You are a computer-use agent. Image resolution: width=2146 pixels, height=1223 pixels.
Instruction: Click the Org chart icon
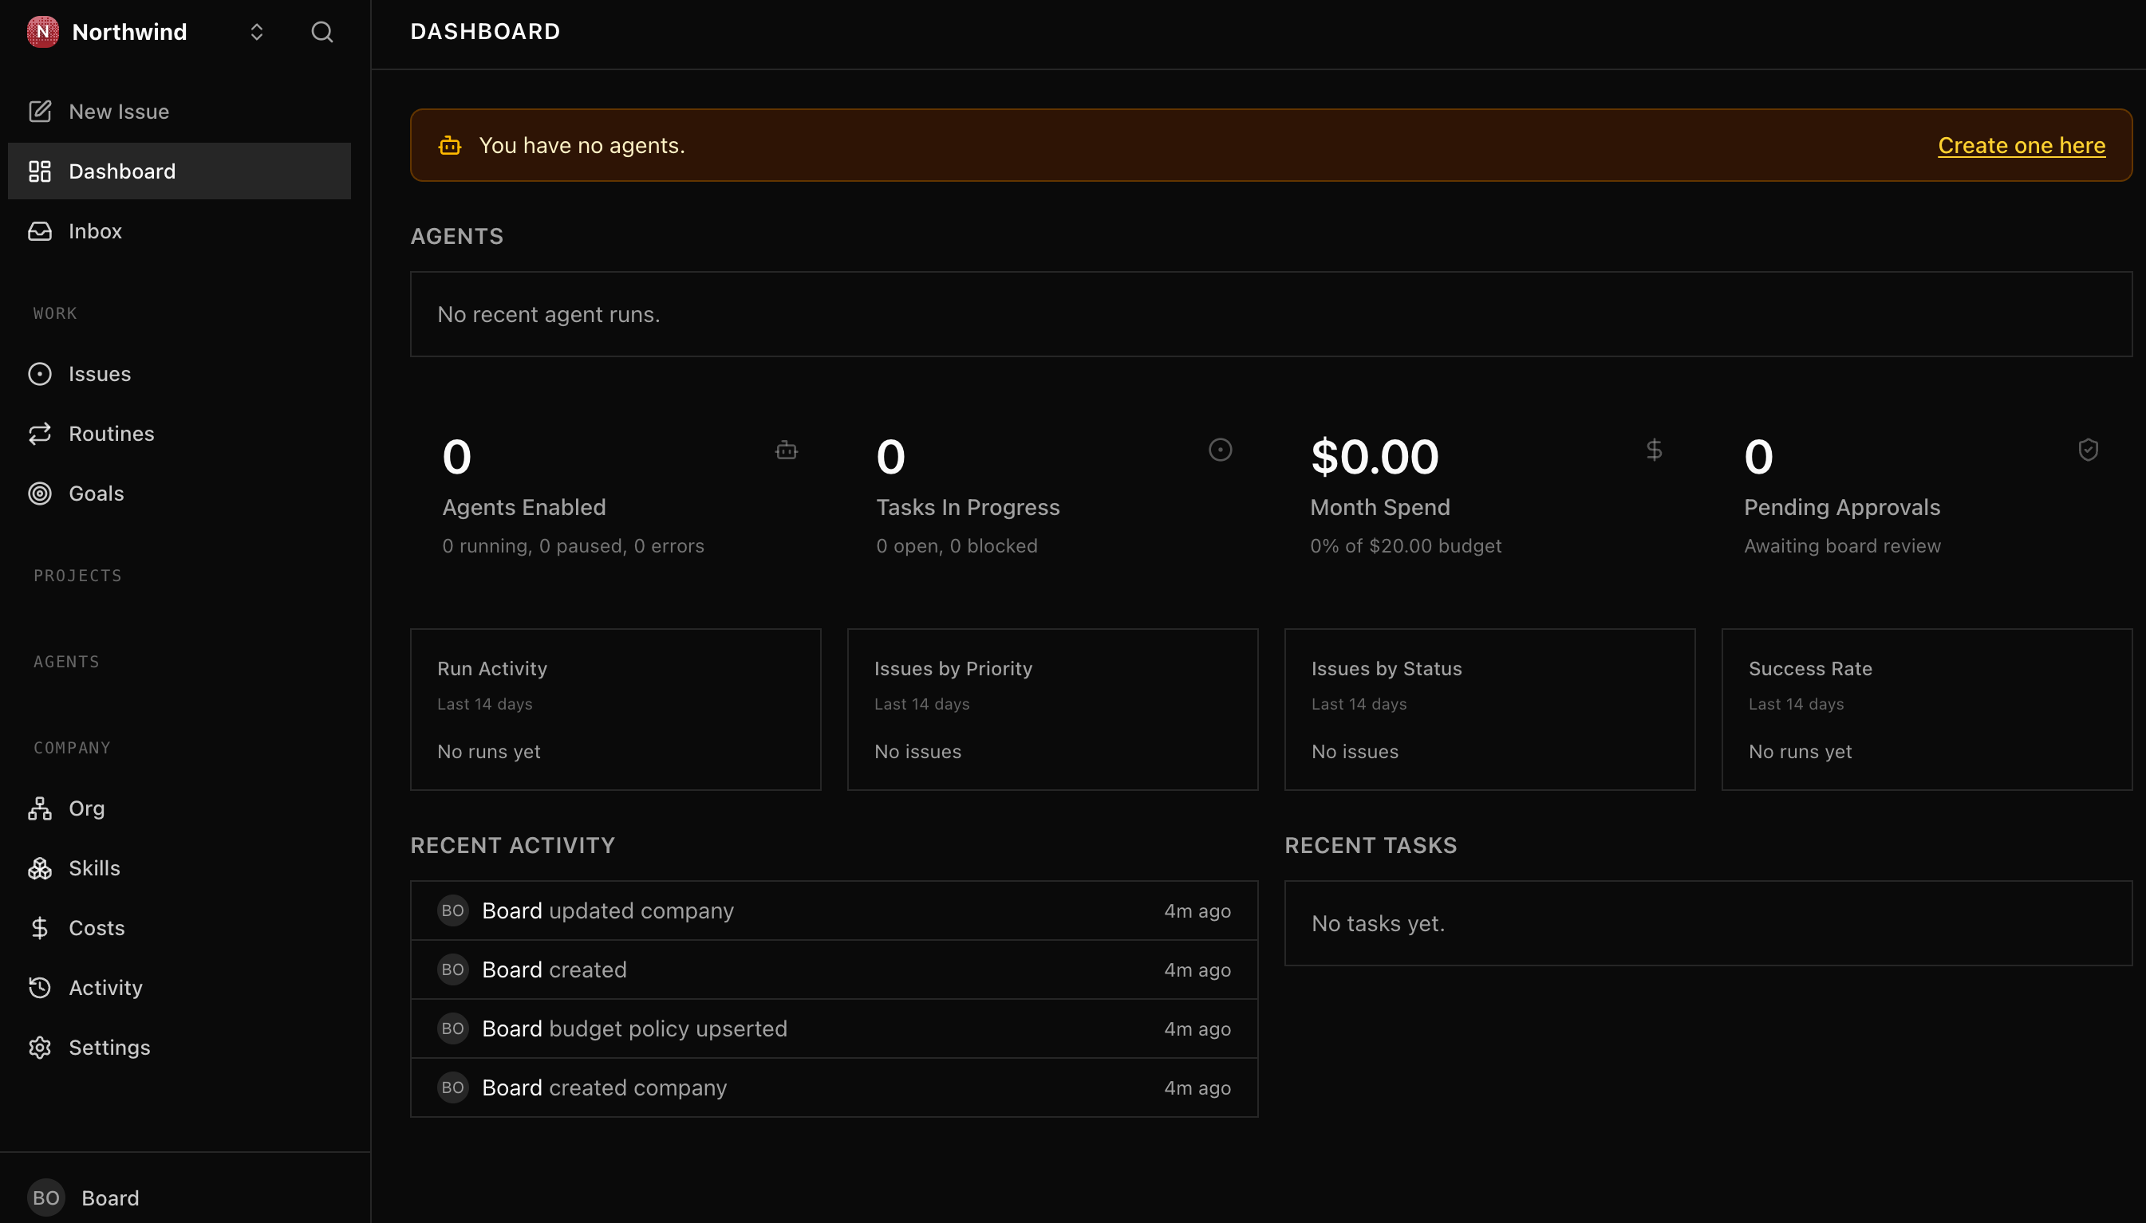click(40, 808)
